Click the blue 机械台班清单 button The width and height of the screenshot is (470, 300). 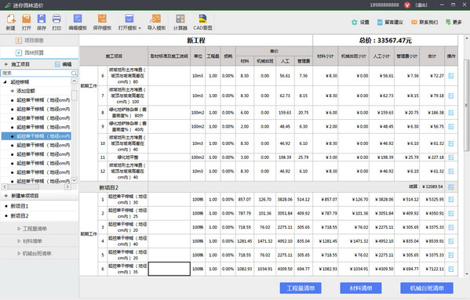pos(427,288)
